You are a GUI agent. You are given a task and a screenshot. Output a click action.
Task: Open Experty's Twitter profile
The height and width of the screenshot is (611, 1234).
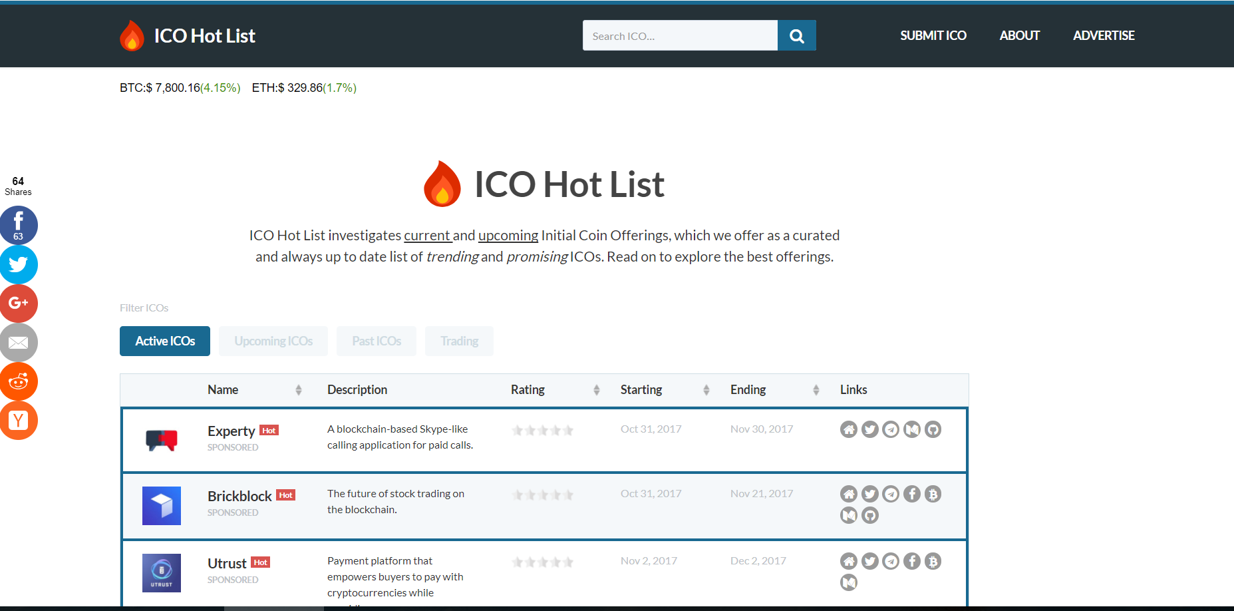pyautogui.click(x=870, y=429)
